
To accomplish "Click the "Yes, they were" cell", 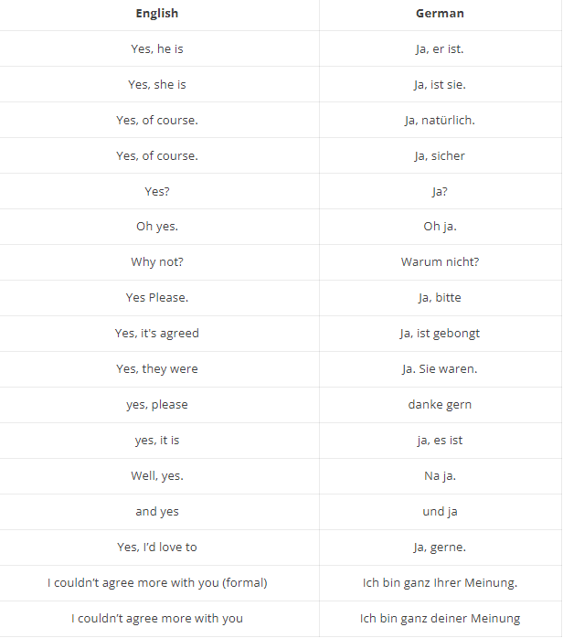I will 157,369.
